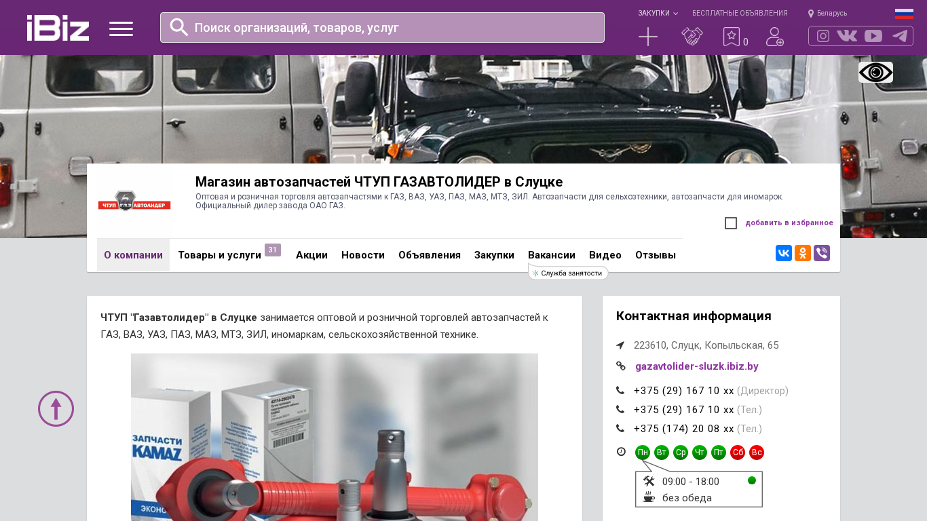Tick the добавить в избранное checkbox
This screenshot has height=521, width=927.
731,223
